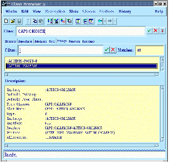This screenshot has width=171, height=162.
Task: Click the initarg list horizontal scrollbar
Action: pyautogui.click(x=82, y=74)
